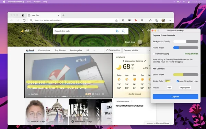This screenshot has height=129, width=206.
Task: Open the Favorites list icon
Action: click(150, 20)
